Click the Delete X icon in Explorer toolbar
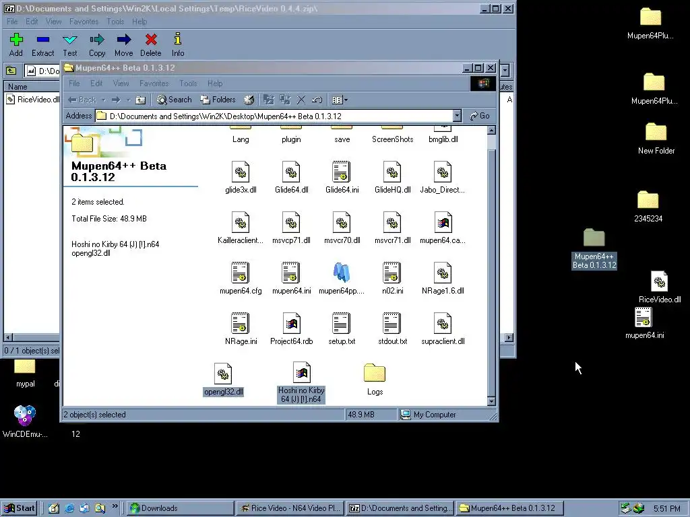Viewport: 690px width, 517px height. pos(301,100)
